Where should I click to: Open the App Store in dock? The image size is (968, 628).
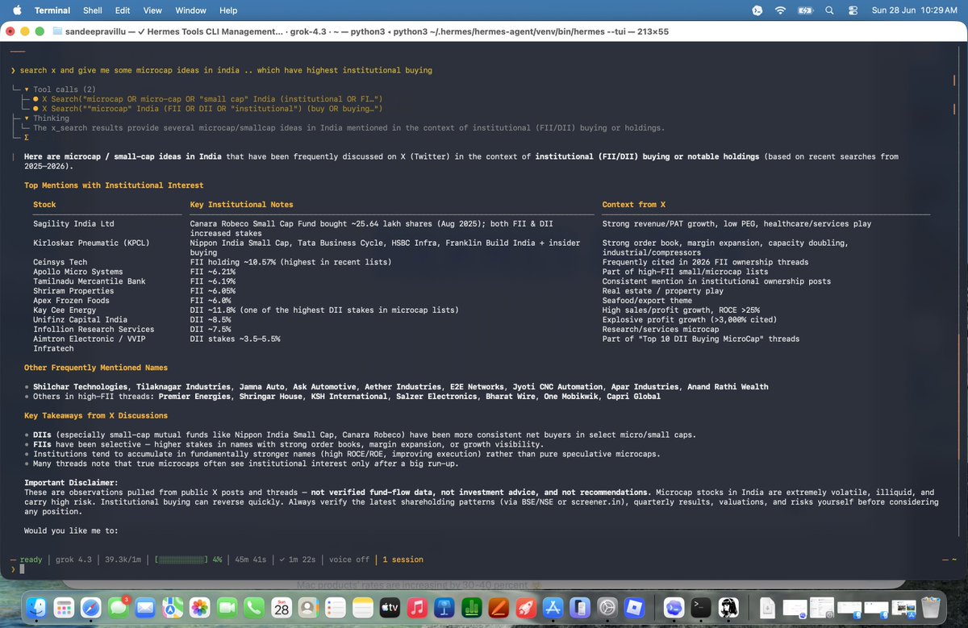pos(553,607)
